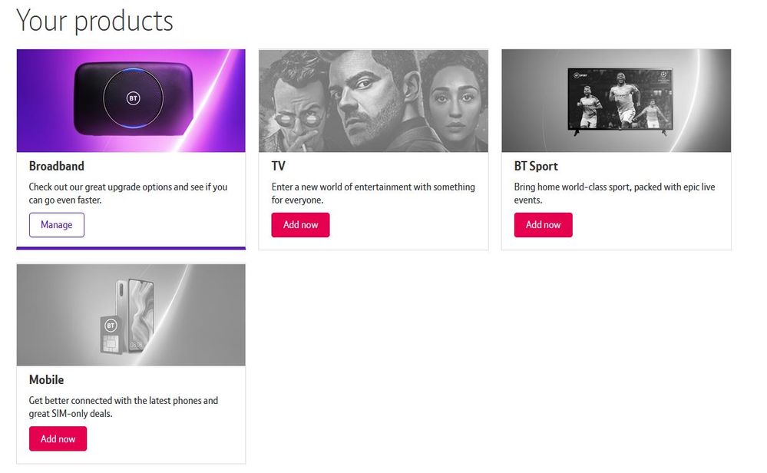767x473 pixels.
Task: Click the TV entertainment description text
Action: pyautogui.click(x=373, y=193)
